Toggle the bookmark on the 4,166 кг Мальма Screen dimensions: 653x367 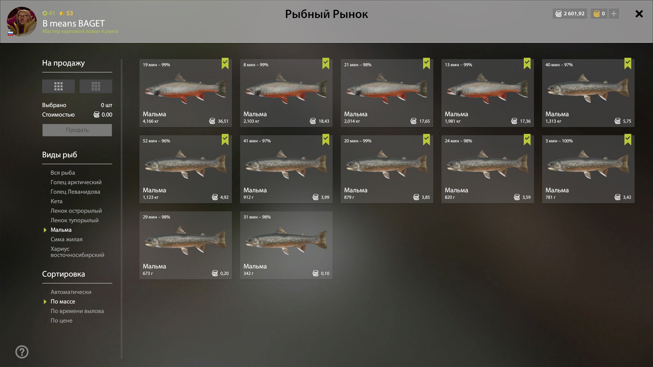tap(225, 64)
